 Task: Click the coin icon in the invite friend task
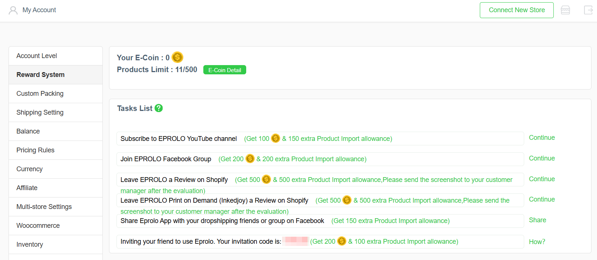[x=342, y=241]
